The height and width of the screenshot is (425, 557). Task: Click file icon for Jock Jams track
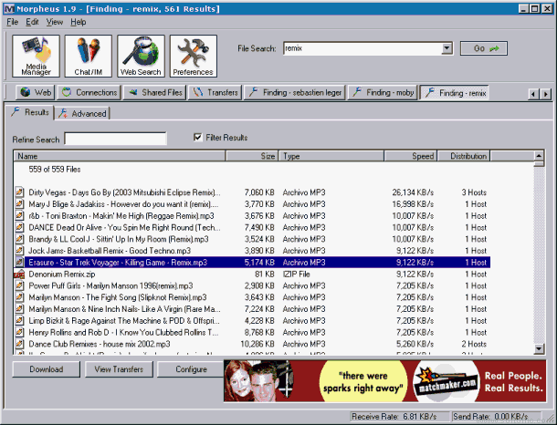[x=19, y=251]
